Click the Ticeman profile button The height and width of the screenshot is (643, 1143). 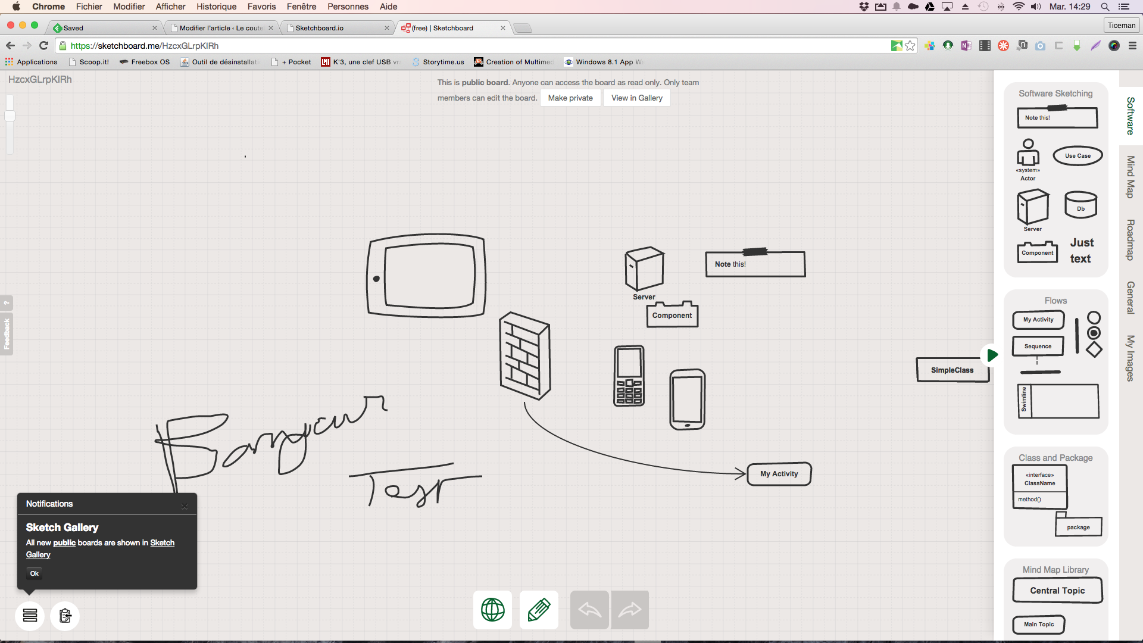pos(1122,25)
